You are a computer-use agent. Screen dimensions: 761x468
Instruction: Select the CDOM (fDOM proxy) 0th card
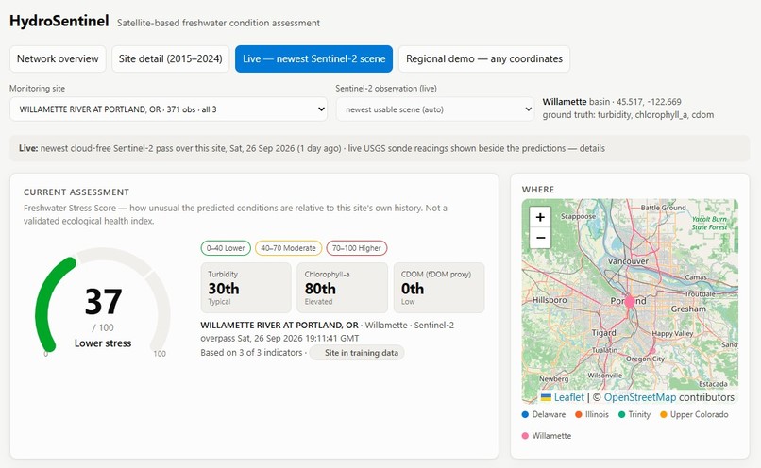439,288
